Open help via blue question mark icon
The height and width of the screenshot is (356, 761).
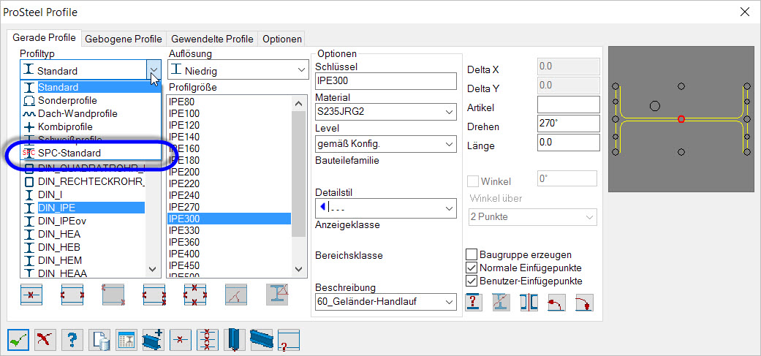(x=72, y=340)
